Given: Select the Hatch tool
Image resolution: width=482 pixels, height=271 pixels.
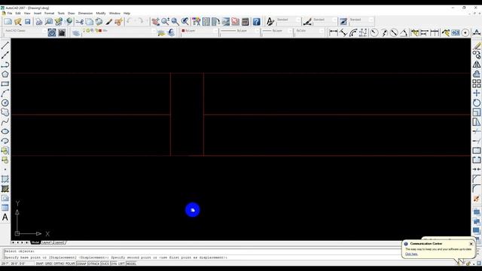Looking at the screenshot, I should click(x=5, y=179).
